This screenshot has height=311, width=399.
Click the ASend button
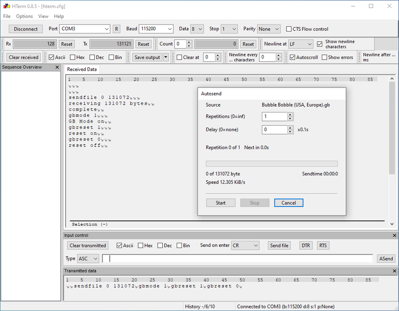tap(386, 259)
